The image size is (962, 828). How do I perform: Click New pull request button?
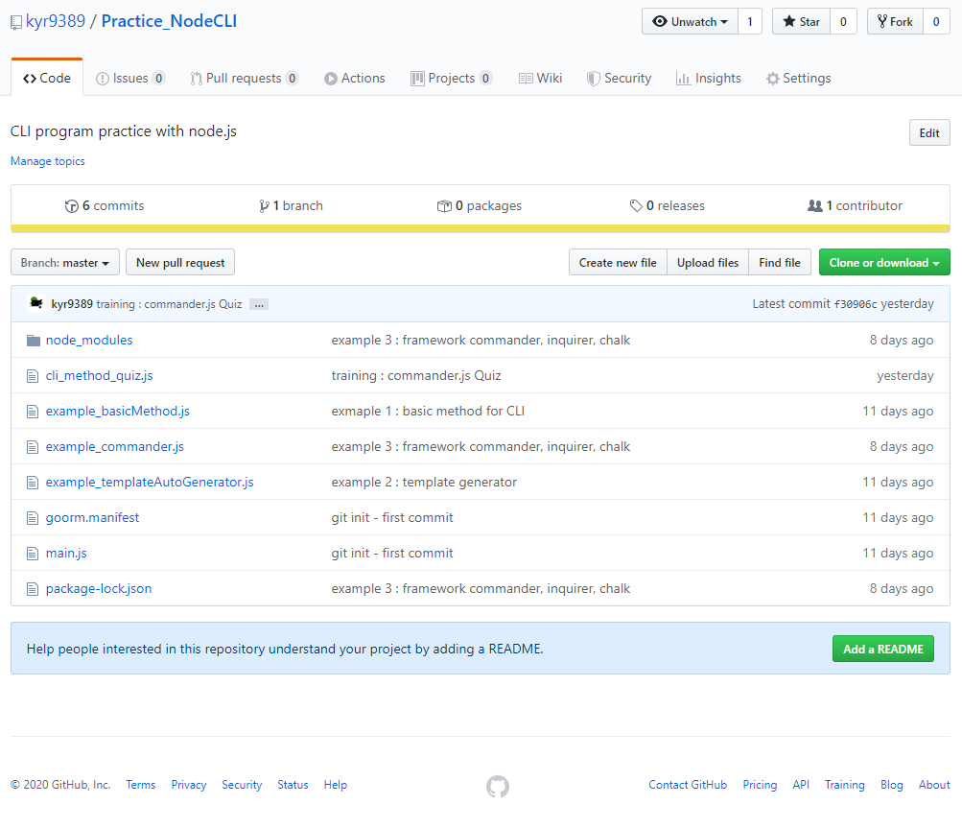[180, 263]
